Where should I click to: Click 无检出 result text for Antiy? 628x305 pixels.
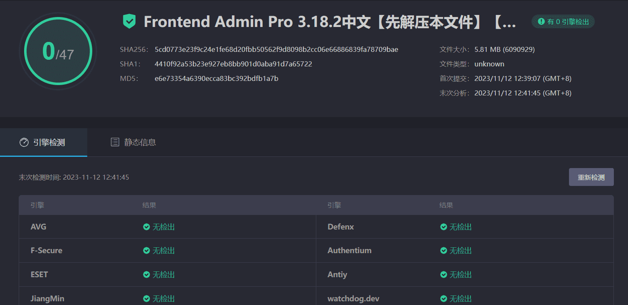[461, 275]
